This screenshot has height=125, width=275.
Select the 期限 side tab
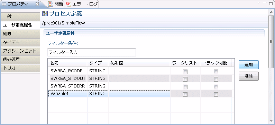20,34
